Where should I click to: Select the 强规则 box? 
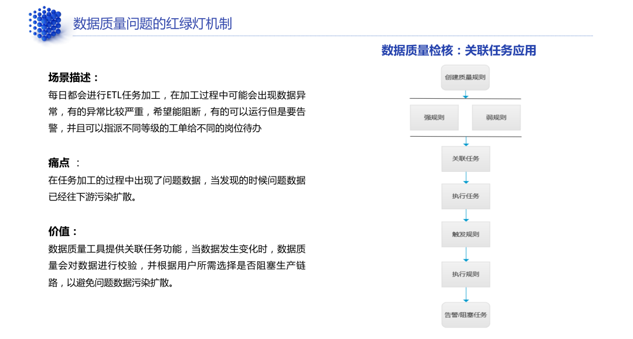434,117
